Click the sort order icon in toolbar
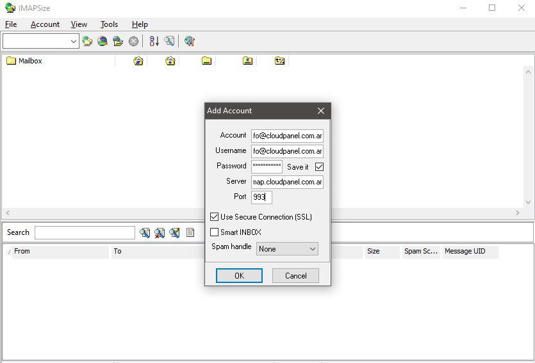 pyautogui.click(x=154, y=42)
